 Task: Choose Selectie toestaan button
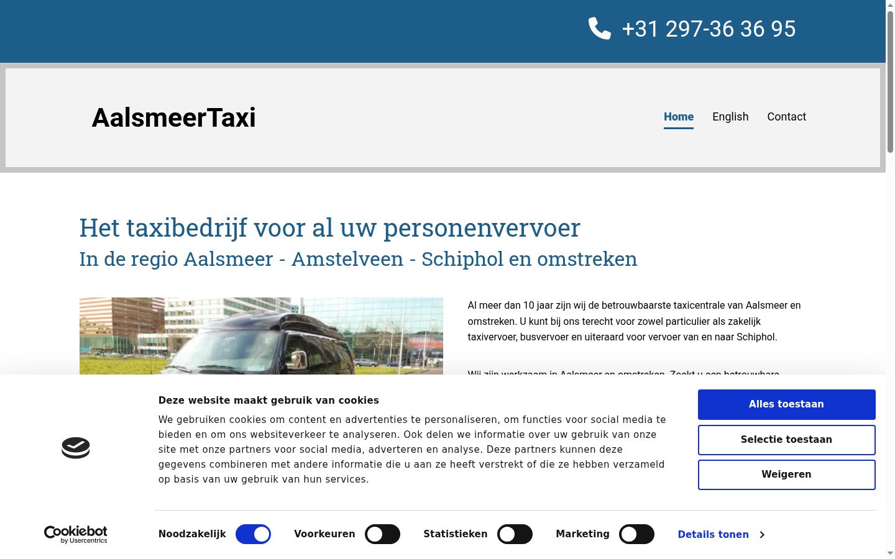[786, 440]
